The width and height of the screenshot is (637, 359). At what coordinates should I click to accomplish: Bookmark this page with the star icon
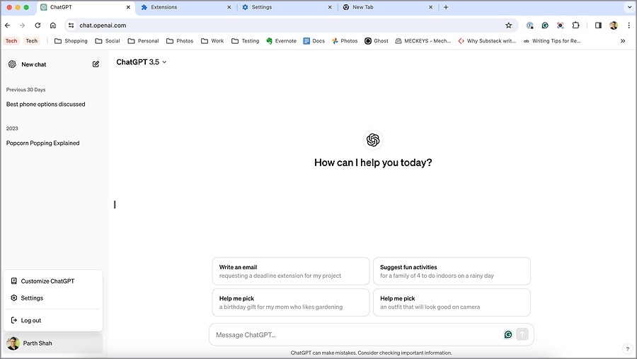point(509,25)
